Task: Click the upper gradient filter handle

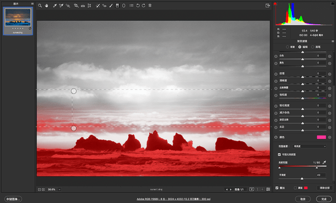Action: (73, 91)
